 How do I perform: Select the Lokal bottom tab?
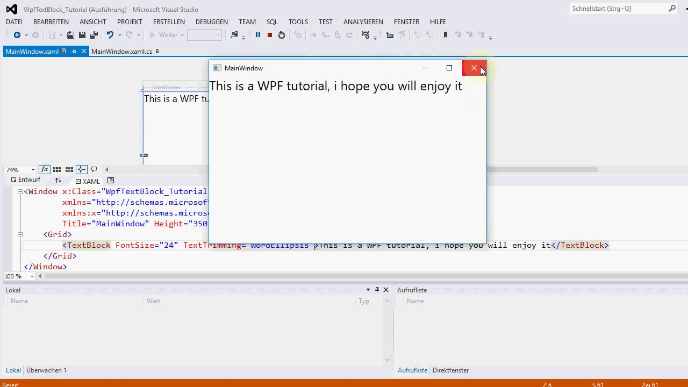(x=13, y=370)
